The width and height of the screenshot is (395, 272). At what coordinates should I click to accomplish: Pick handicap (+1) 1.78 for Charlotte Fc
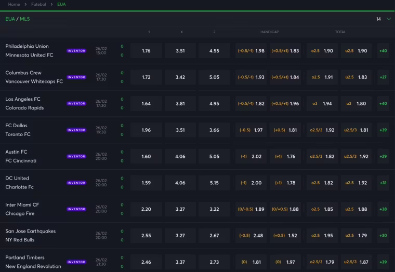click(x=285, y=183)
